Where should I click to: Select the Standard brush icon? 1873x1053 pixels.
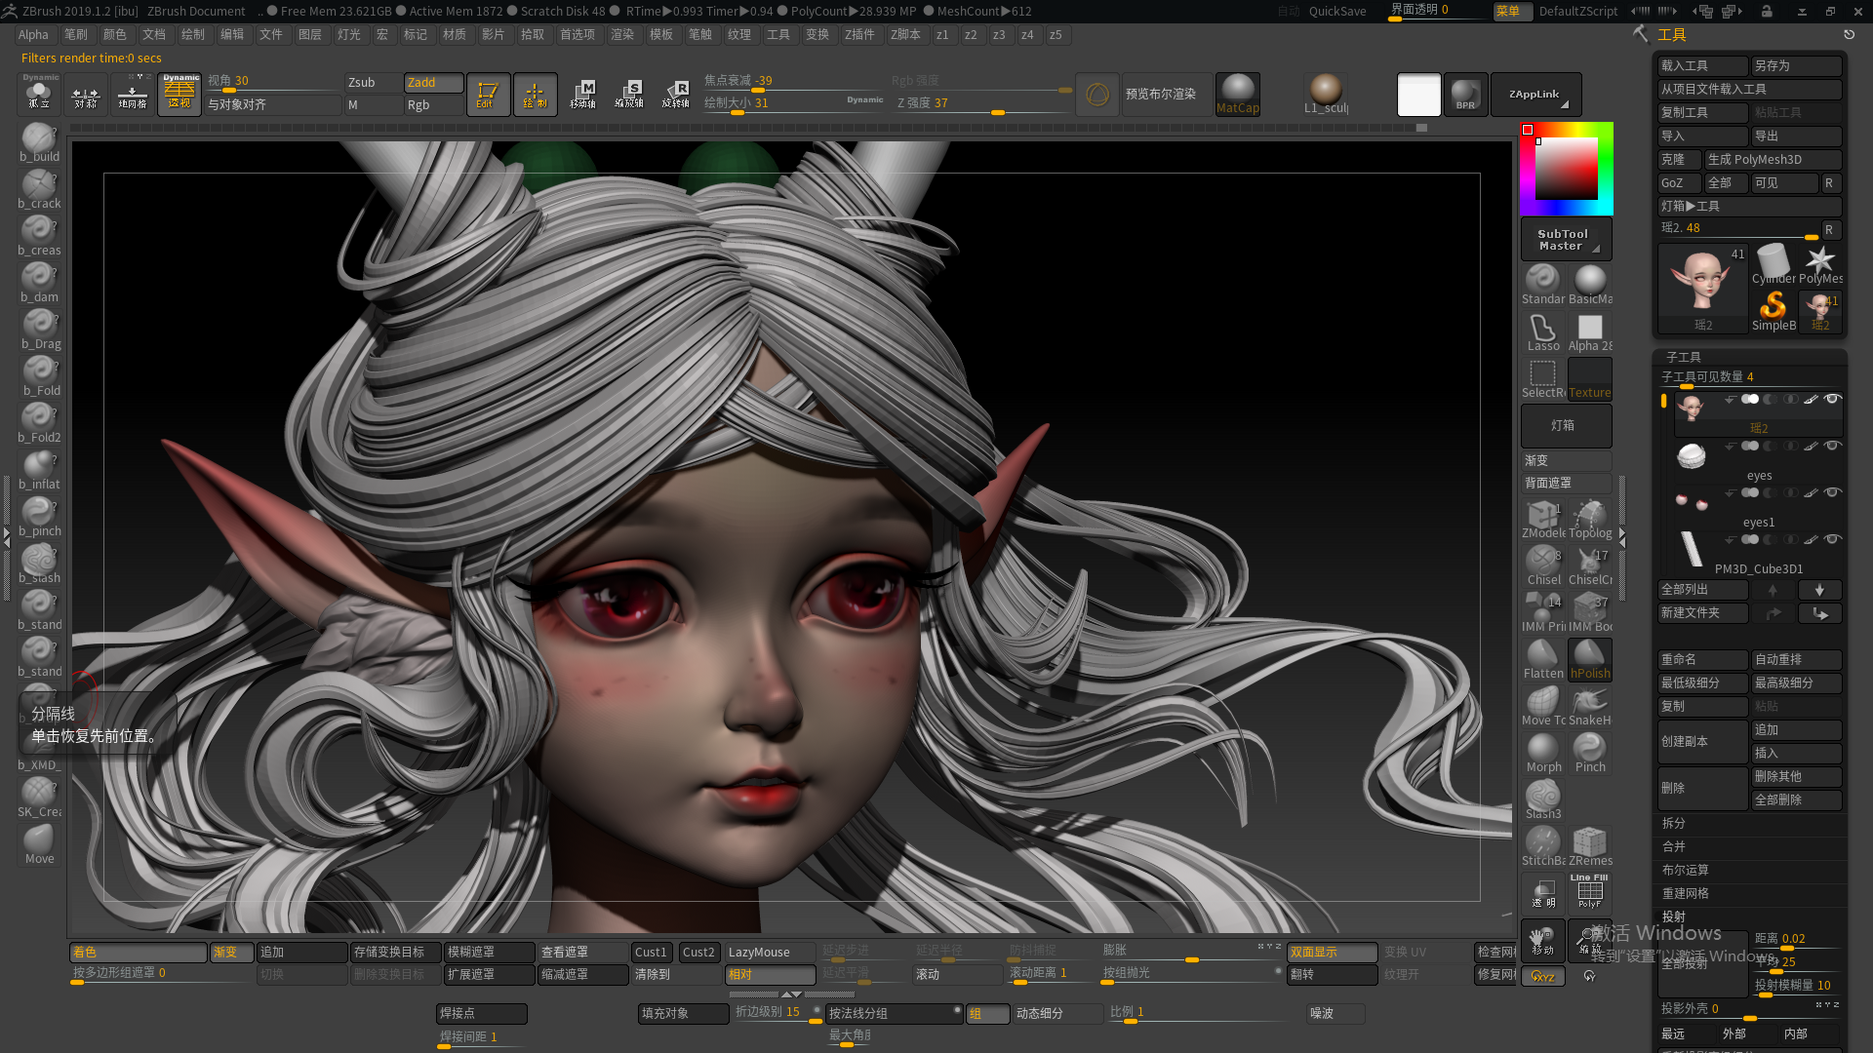[1543, 285]
